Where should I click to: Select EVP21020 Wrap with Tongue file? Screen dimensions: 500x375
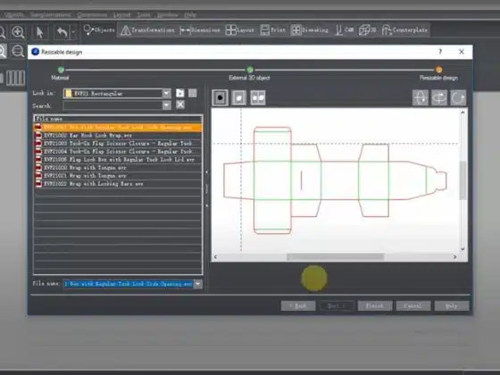click(118, 168)
